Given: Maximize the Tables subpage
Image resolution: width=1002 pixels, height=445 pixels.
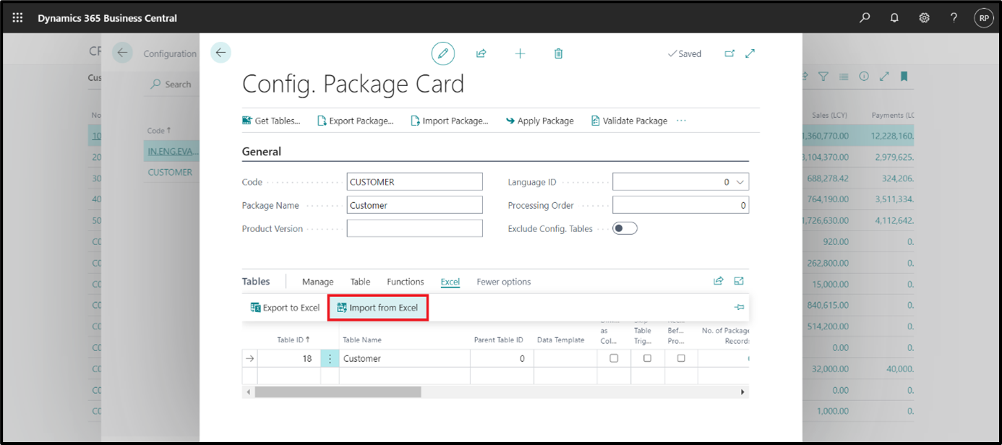Looking at the screenshot, I should [x=739, y=281].
